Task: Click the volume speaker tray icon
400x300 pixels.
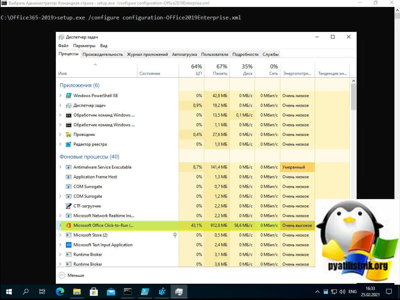Action: tap(342, 292)
